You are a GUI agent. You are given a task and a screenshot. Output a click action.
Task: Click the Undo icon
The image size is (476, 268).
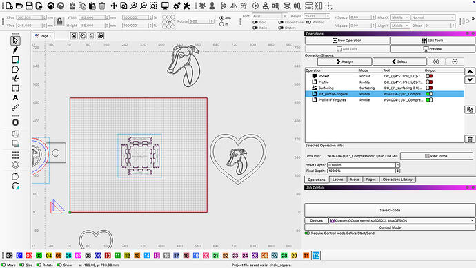tap(50, 6)
